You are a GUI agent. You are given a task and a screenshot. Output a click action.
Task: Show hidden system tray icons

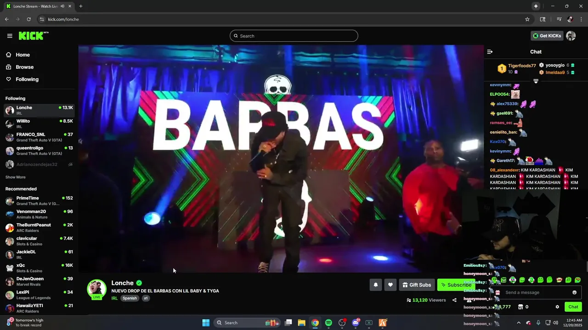tap(519, 323)
